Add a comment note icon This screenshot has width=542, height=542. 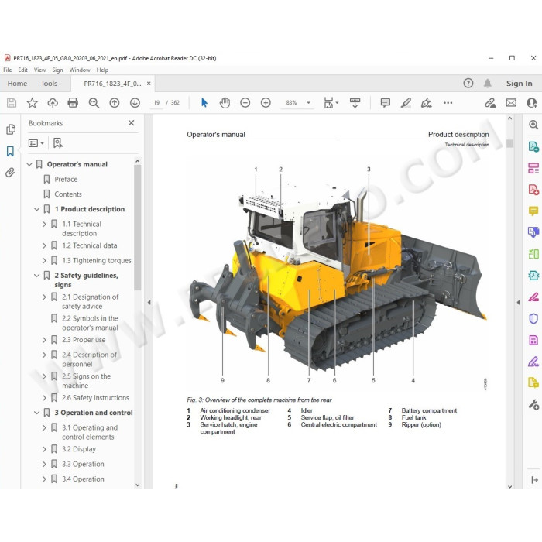pos(386,103)
